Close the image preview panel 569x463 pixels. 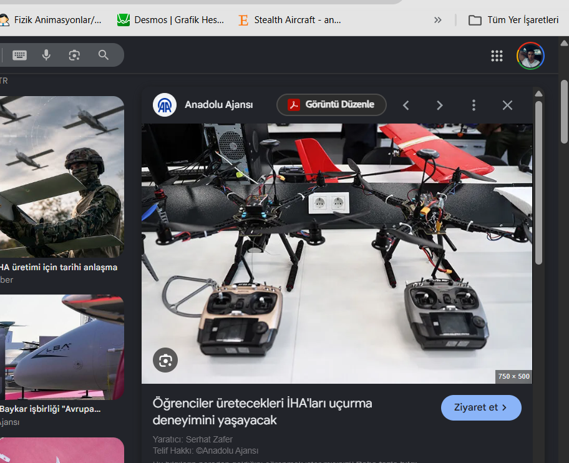point(507,105)
